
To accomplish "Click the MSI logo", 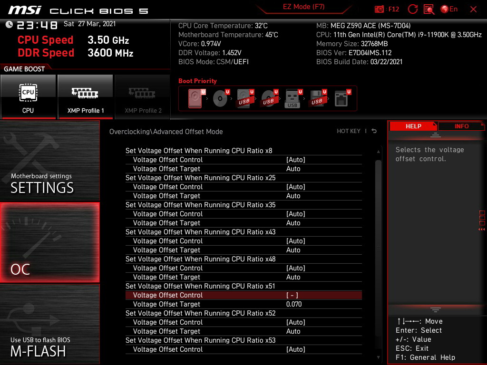I will pyautogui.click(x=25, y=10).
